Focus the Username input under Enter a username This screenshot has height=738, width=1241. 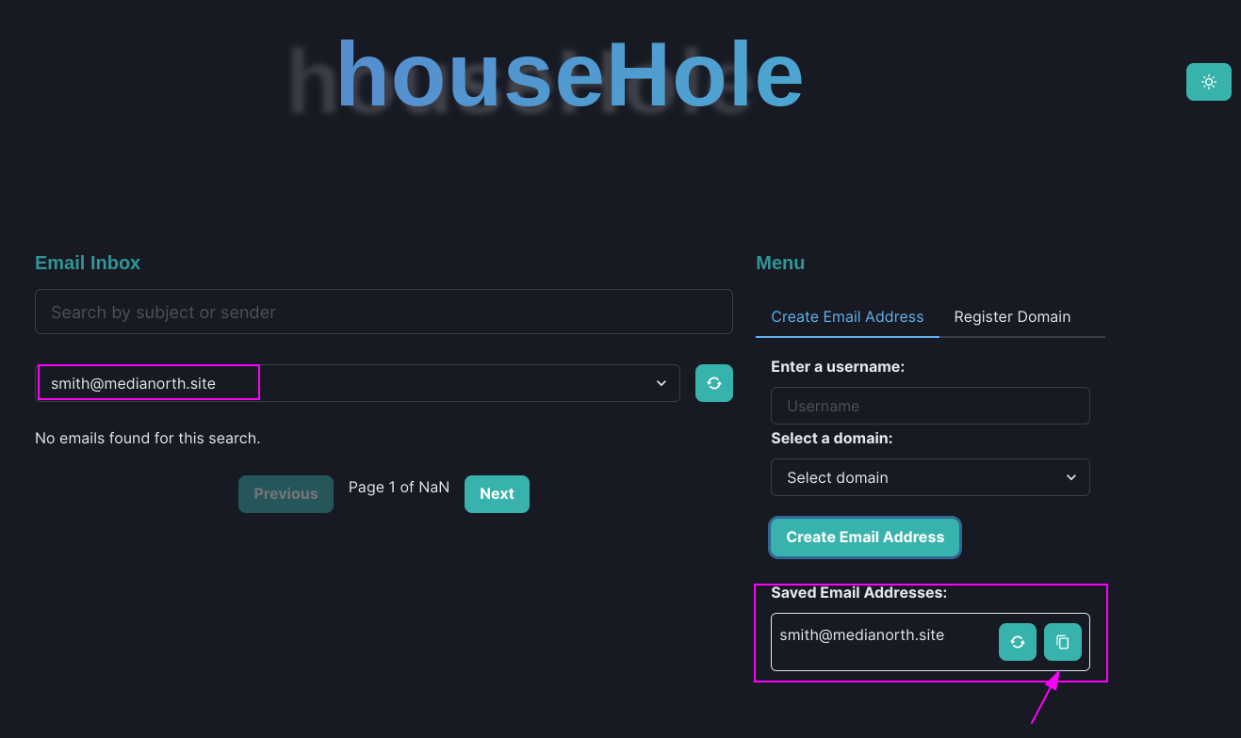coord(929,406)
